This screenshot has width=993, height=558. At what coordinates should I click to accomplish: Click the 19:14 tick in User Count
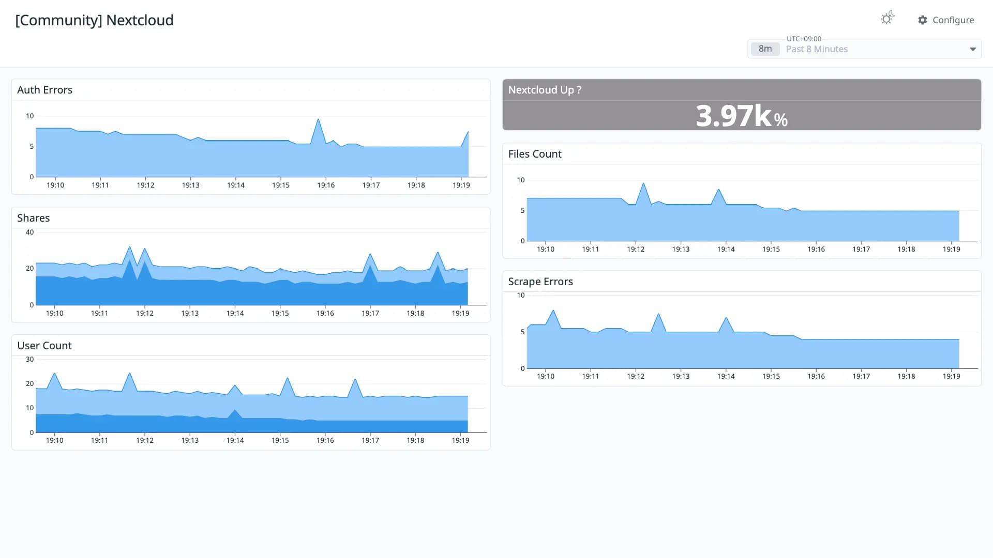pyautogui.click(x=235, y=441)
